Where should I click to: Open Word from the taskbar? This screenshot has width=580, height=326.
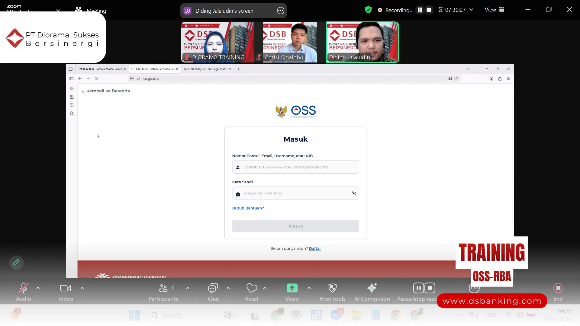coord(375,315)
